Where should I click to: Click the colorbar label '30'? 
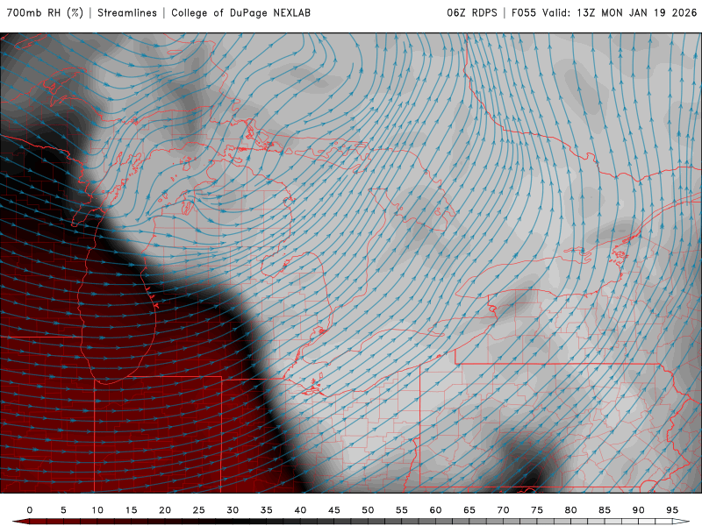[233, 510]
